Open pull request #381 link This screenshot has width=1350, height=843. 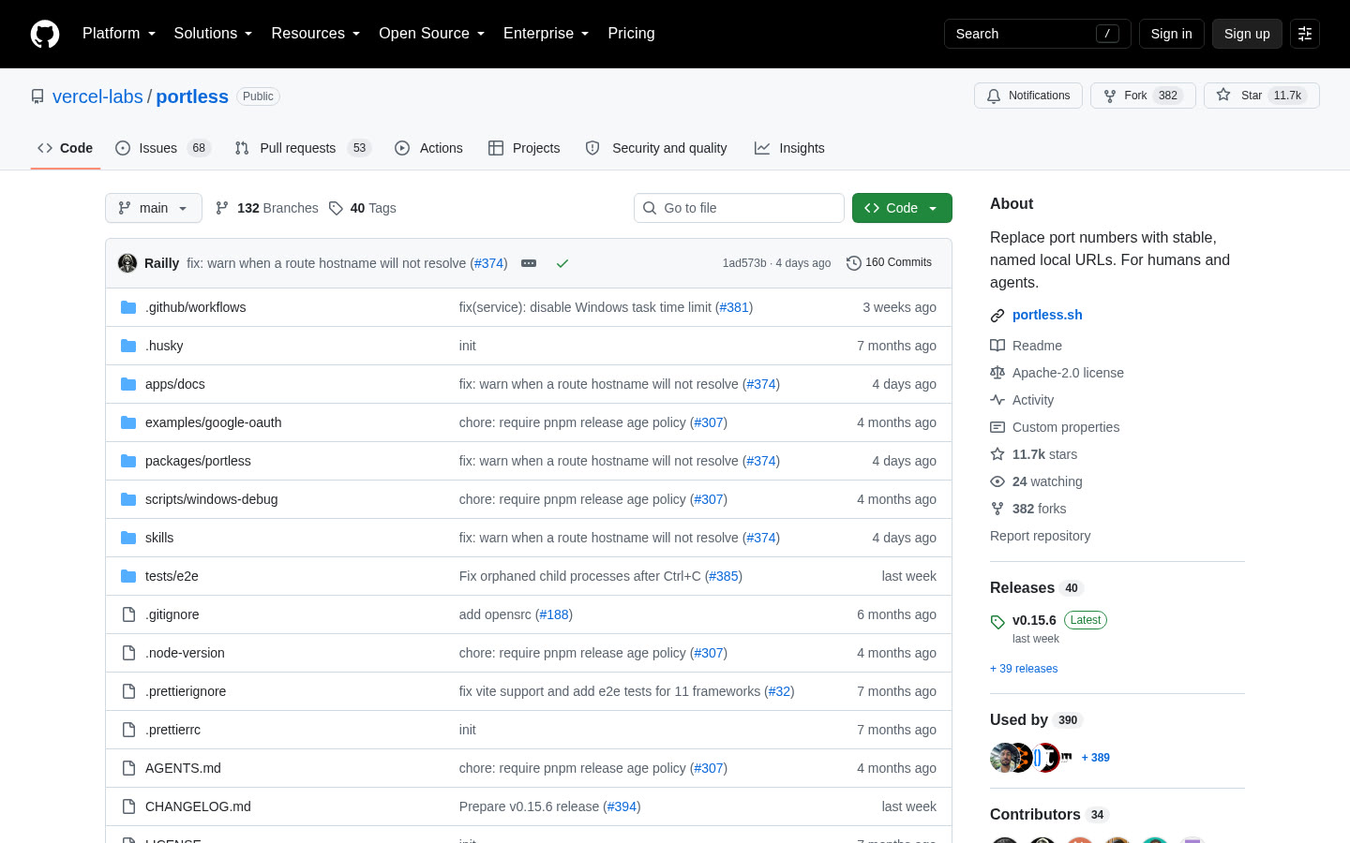click(x=734, y=307)
